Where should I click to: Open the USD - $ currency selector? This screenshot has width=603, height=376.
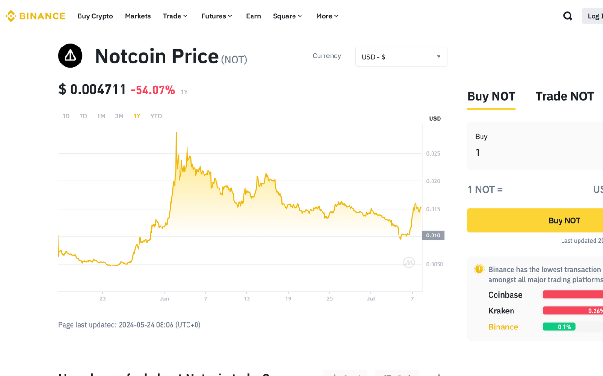click(401, 57)
